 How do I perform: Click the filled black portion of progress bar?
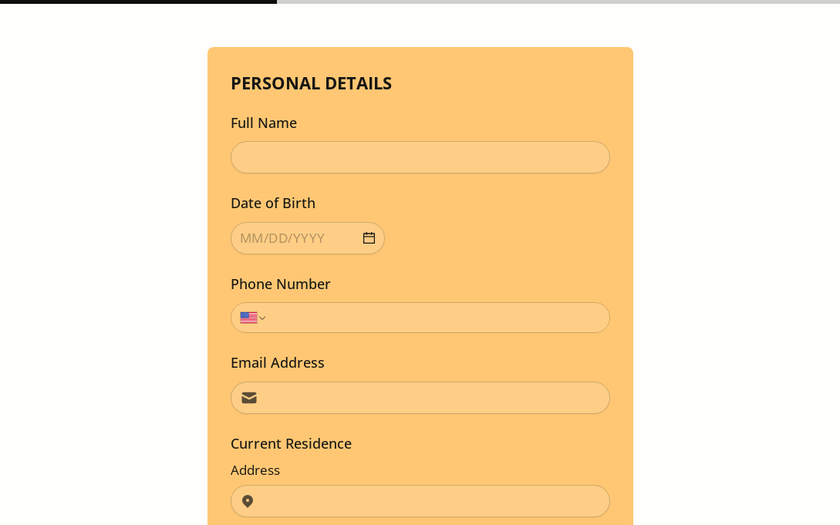click(x=138, y=2)
